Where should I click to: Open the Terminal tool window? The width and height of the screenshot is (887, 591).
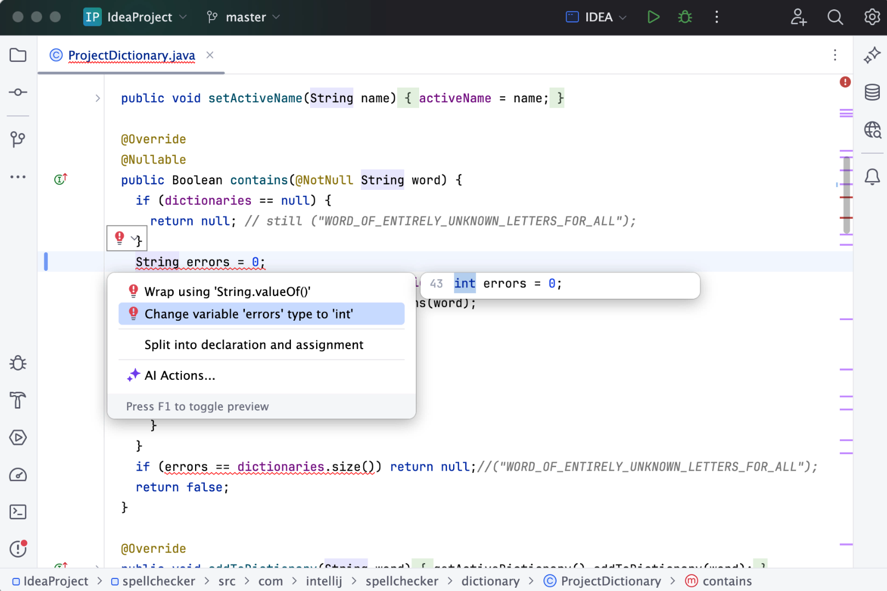[18, 512]
